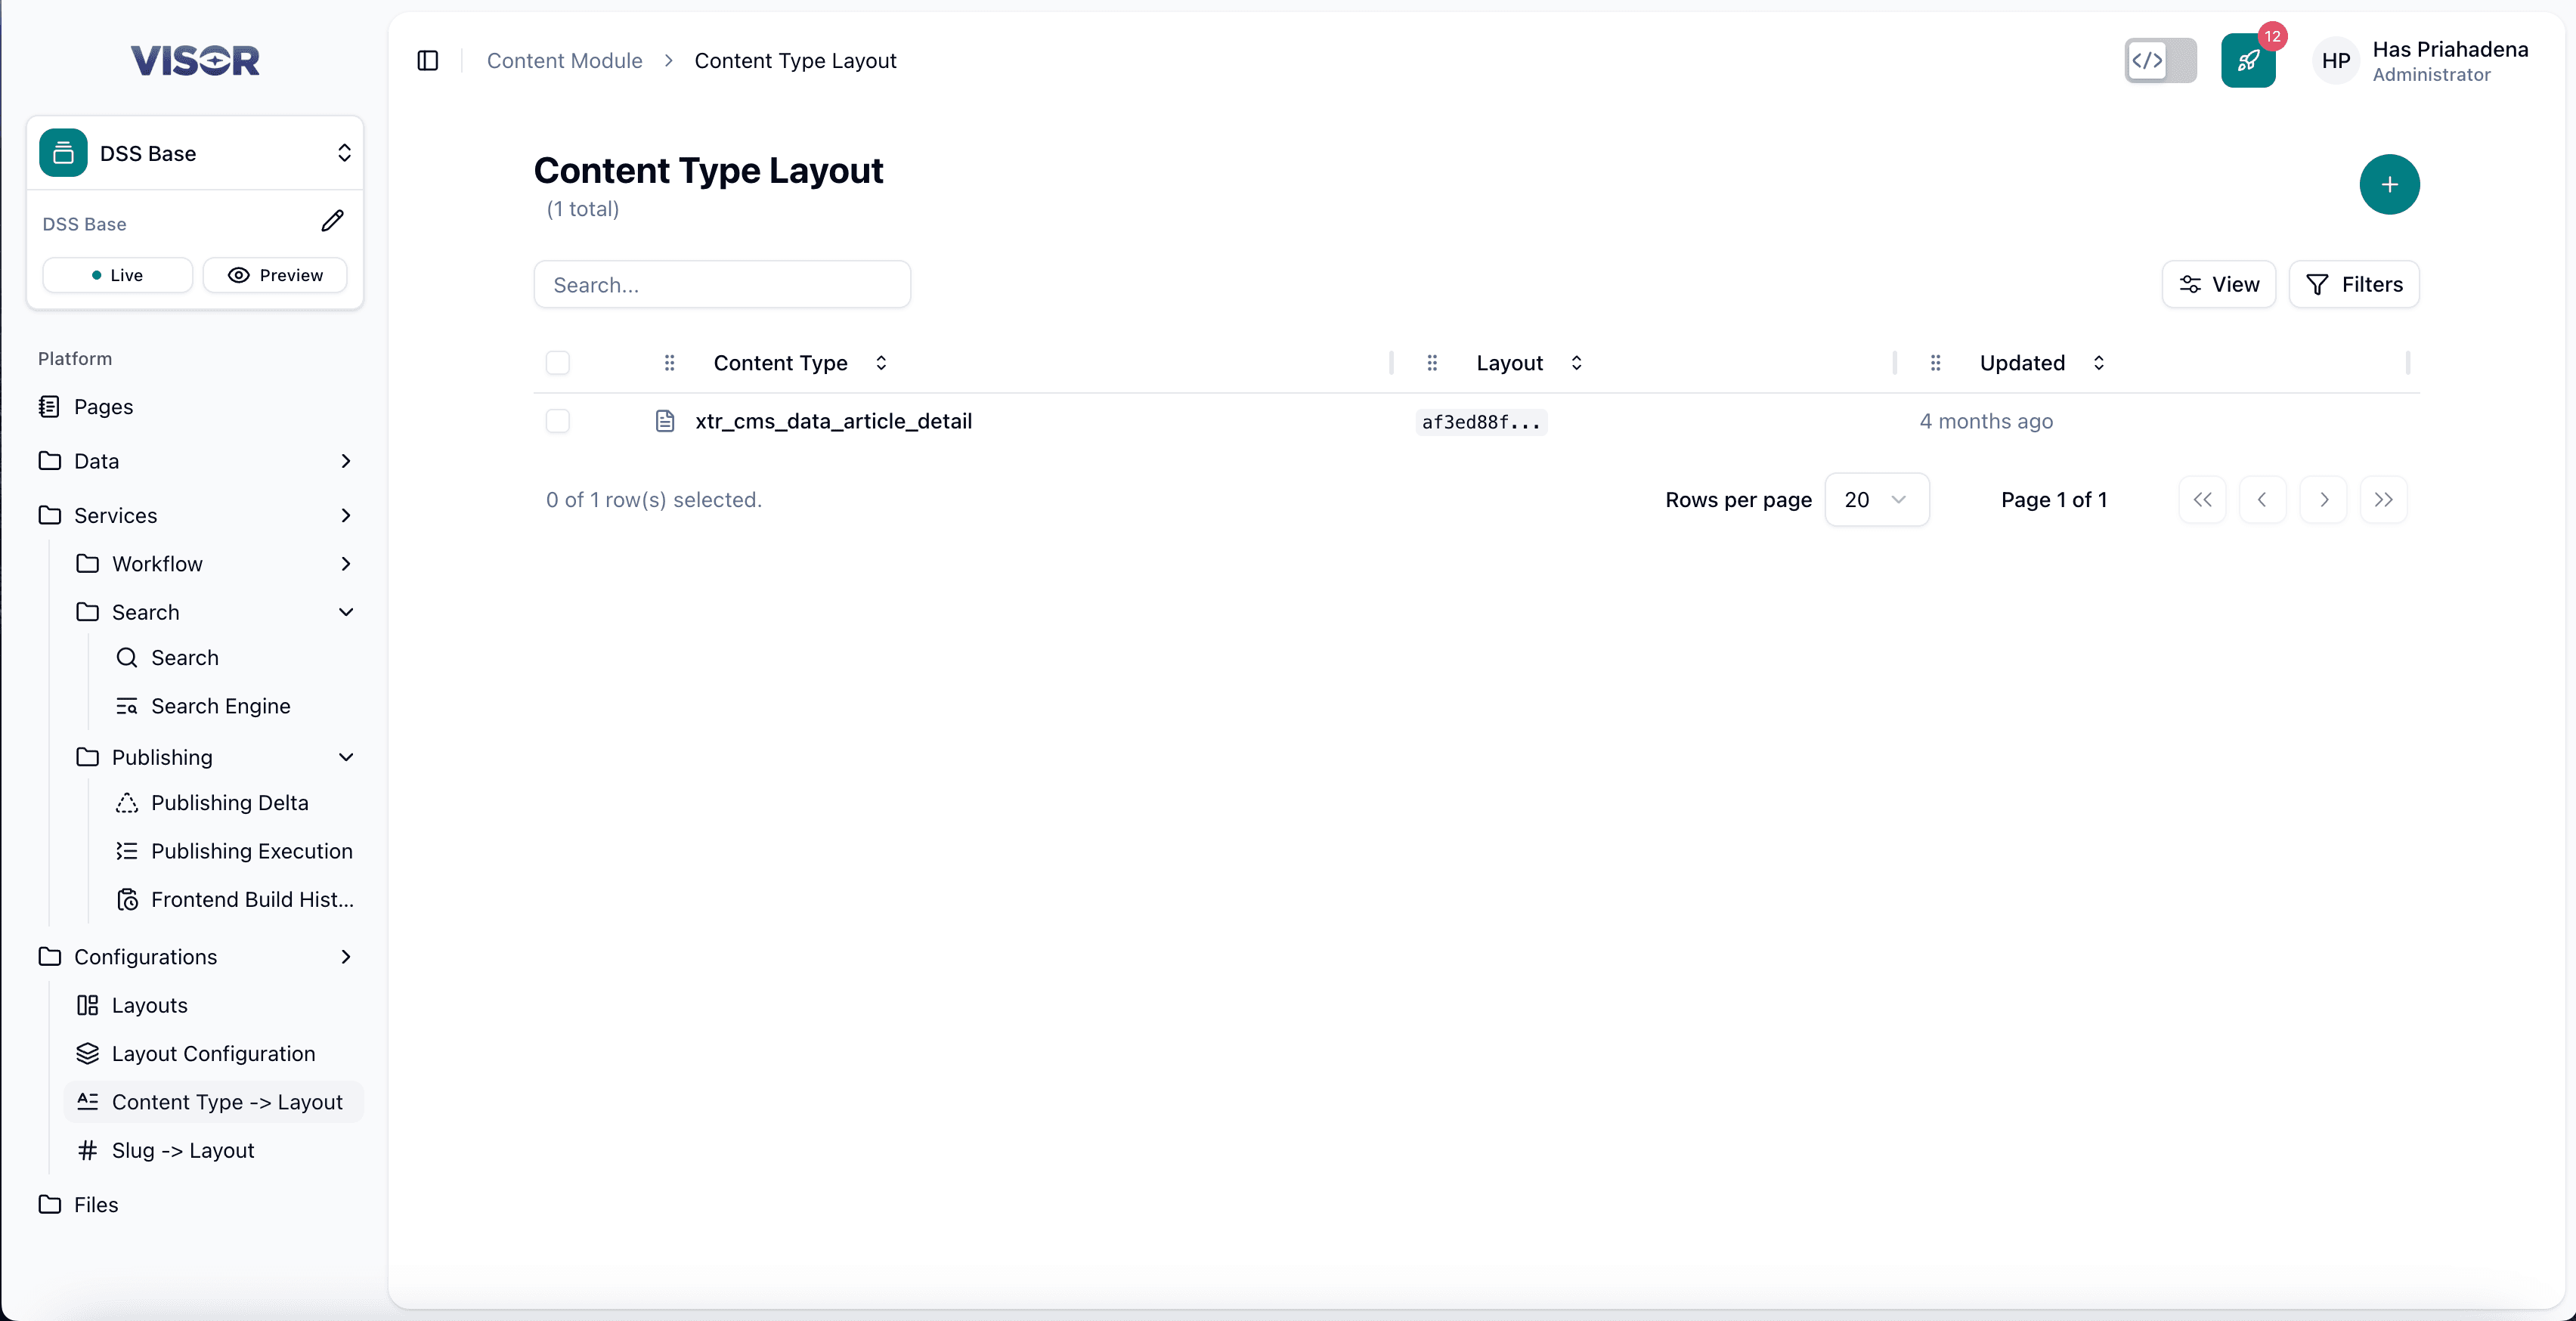Collapse the Search folder
This screenshot has height=1321, width=2576.
213,612
